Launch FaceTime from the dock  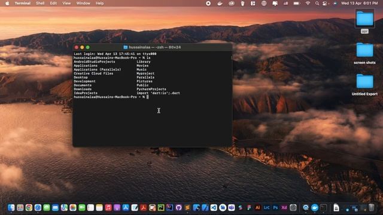pyautogui.click(x=82, y=208)
